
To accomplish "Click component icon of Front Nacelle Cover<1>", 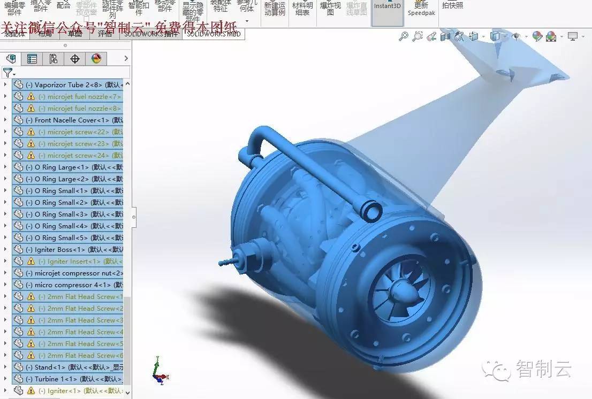I will click(x=18, y=120).
